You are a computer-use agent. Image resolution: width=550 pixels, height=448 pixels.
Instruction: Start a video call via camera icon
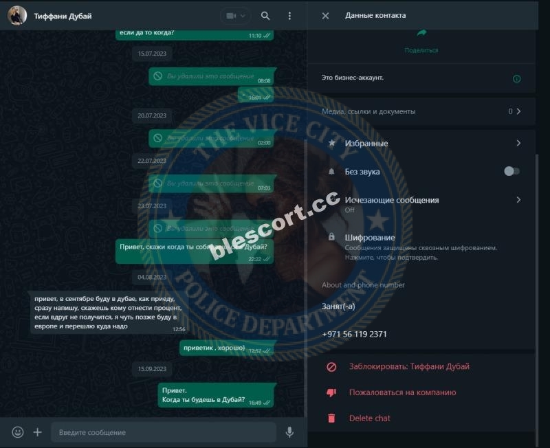coord(231,16)
